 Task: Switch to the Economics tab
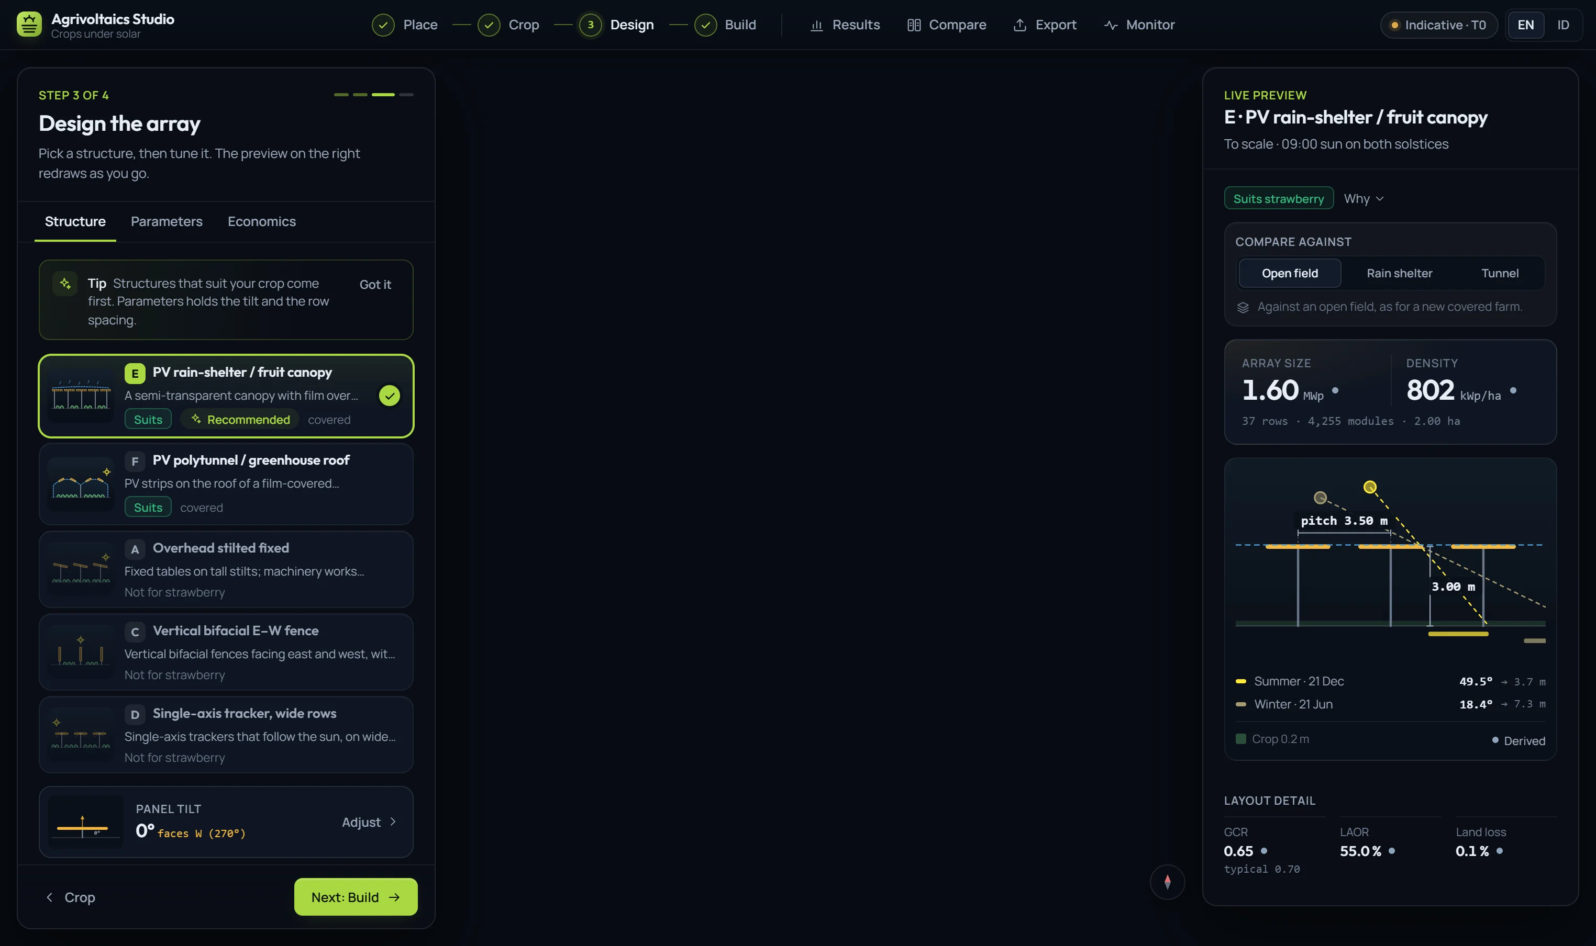click(x=261, y=222)
